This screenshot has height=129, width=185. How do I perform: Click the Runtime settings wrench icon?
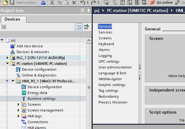point(24,99)
